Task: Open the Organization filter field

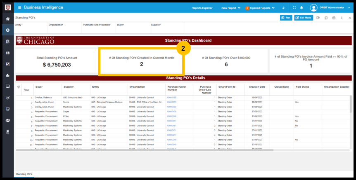Action: [65, 28]
